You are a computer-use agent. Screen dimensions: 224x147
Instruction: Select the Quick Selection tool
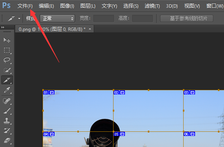tap(7, 70)
